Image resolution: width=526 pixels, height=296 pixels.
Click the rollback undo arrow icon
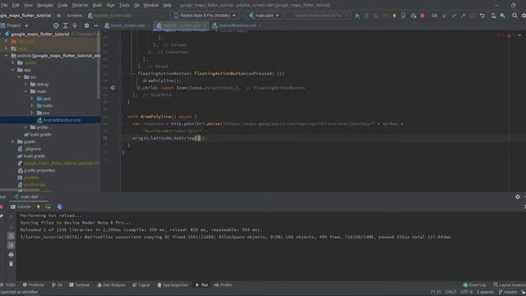coord(482,16)
